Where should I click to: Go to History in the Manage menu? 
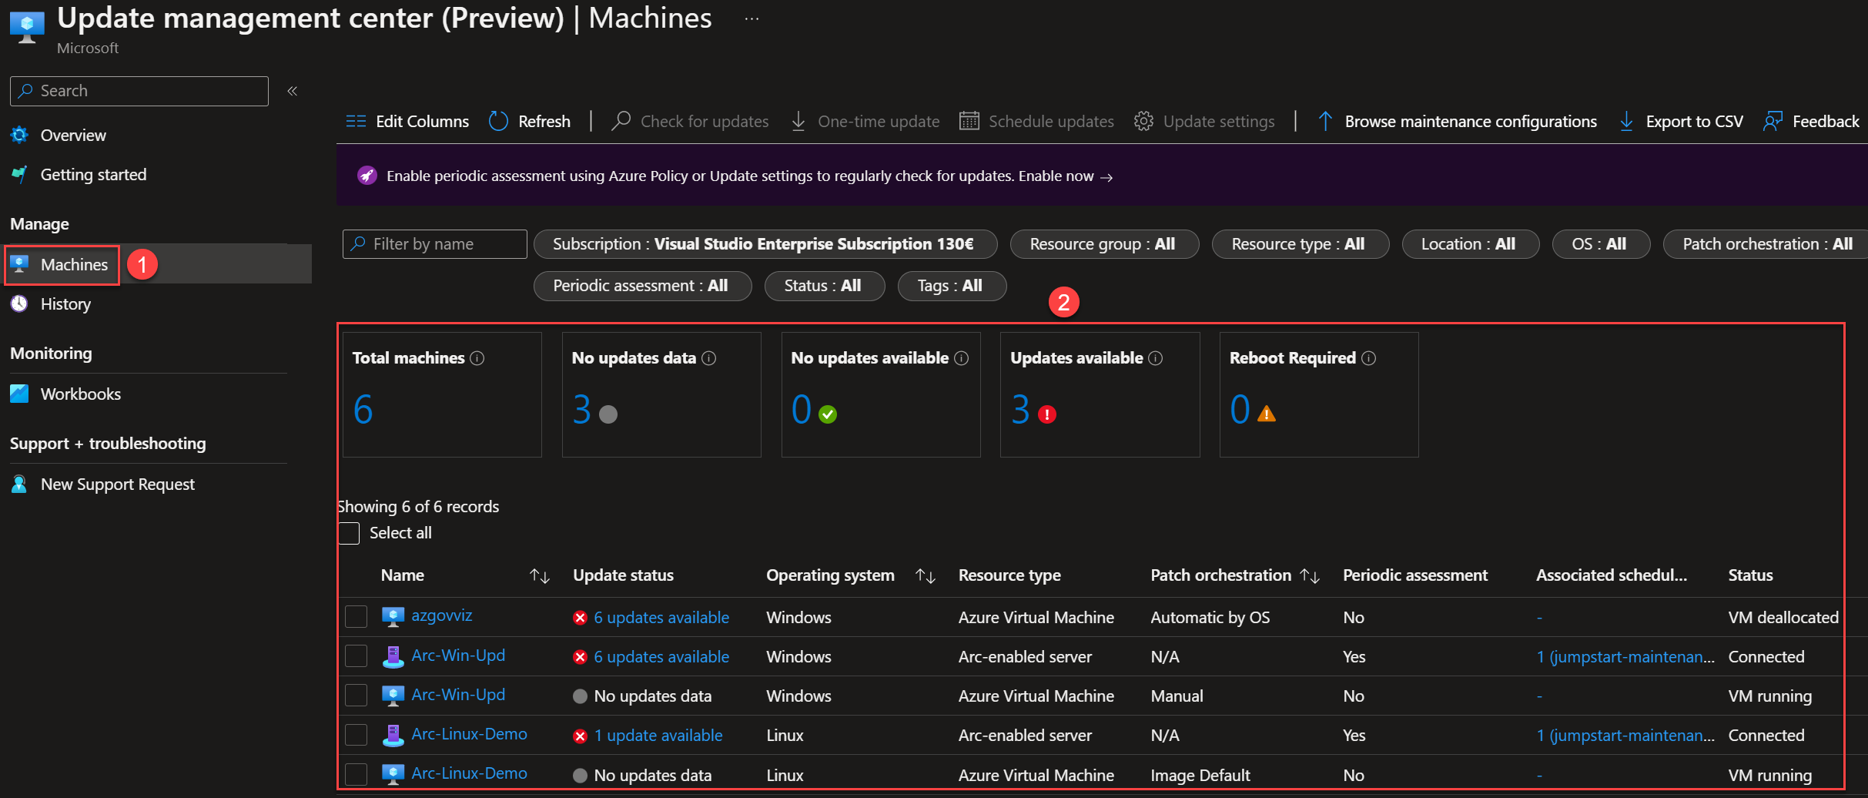[65, 304]
